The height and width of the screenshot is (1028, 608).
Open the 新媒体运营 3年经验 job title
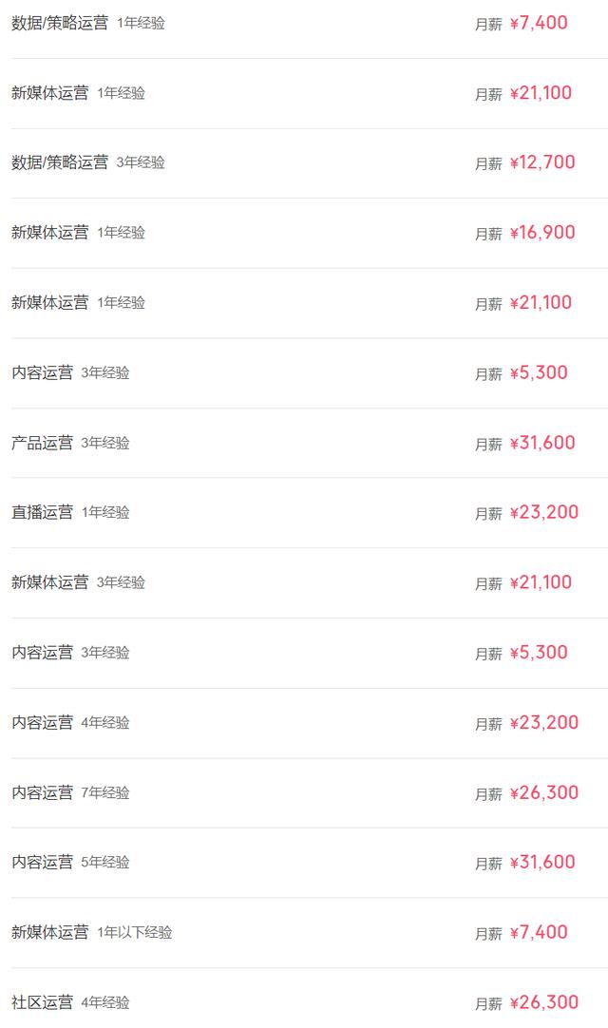point(50,582)
